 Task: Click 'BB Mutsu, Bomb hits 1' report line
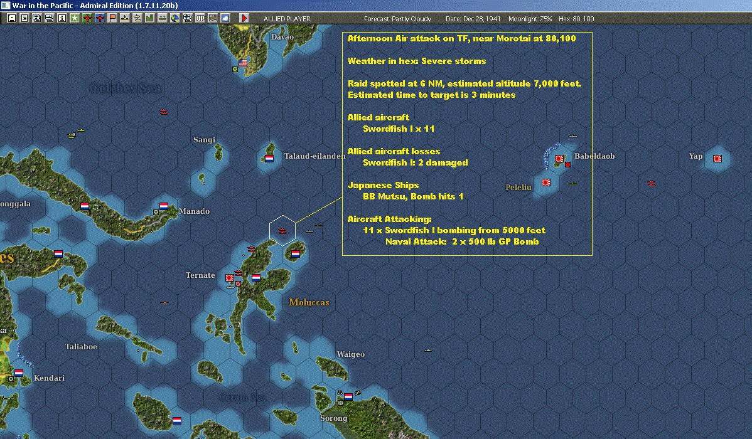click(x=413, y=196)
